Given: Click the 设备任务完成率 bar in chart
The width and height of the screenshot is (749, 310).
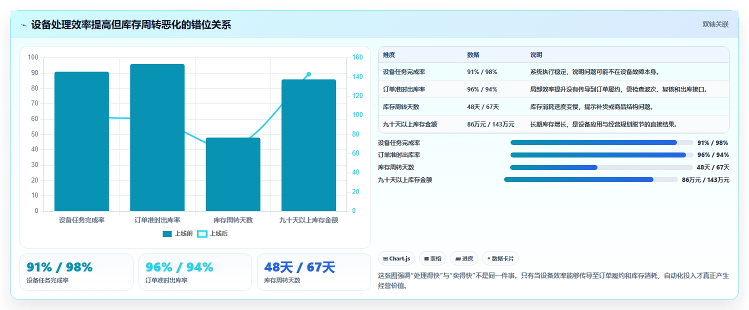Looking at the screenshot, I should pyautogui.click(x=81, y=141).
